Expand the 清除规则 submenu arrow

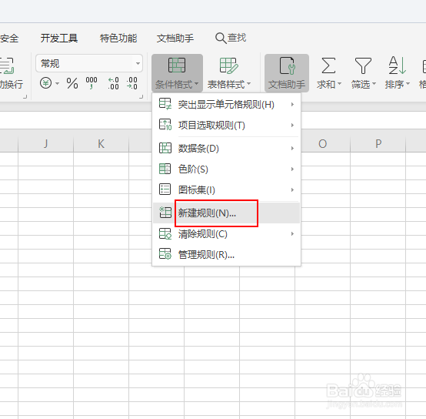292,233
